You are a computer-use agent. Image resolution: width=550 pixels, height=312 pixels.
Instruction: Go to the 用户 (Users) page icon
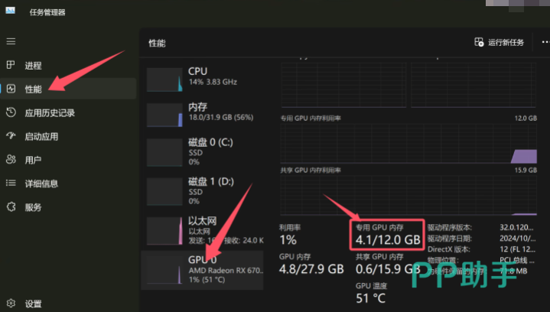(11, 160)
